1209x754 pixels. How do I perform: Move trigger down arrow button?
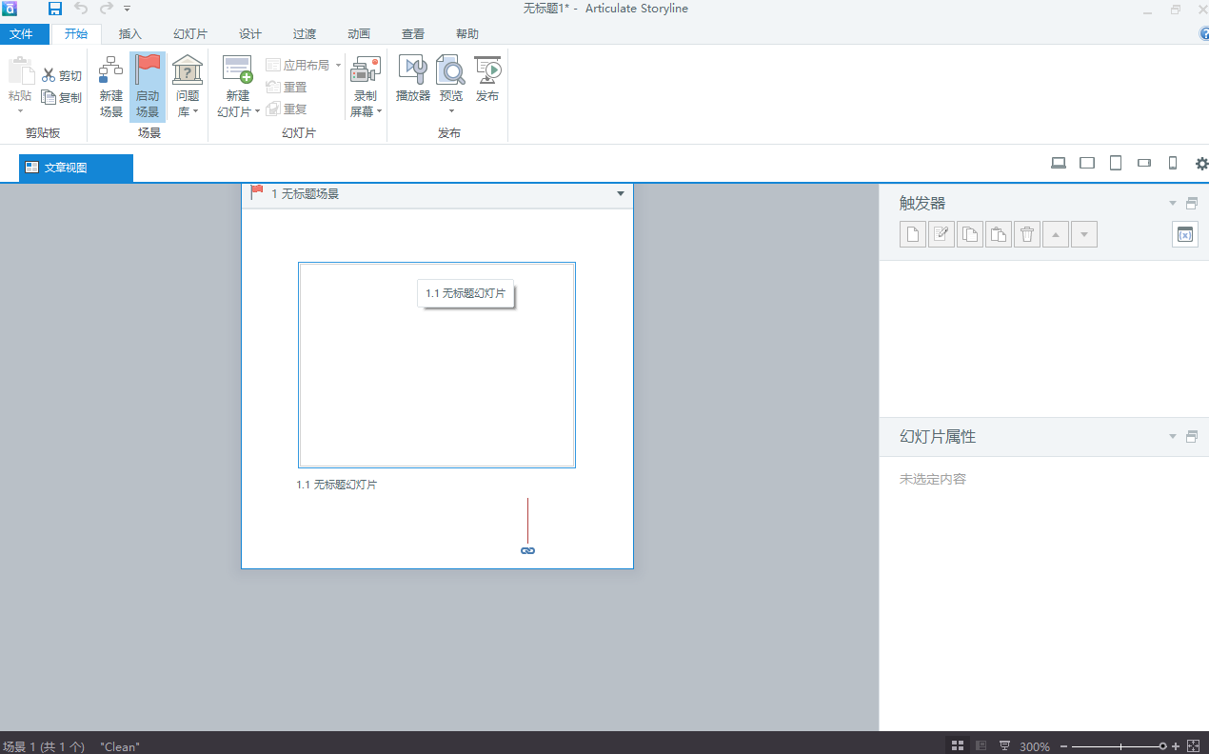coord(1083,234)
